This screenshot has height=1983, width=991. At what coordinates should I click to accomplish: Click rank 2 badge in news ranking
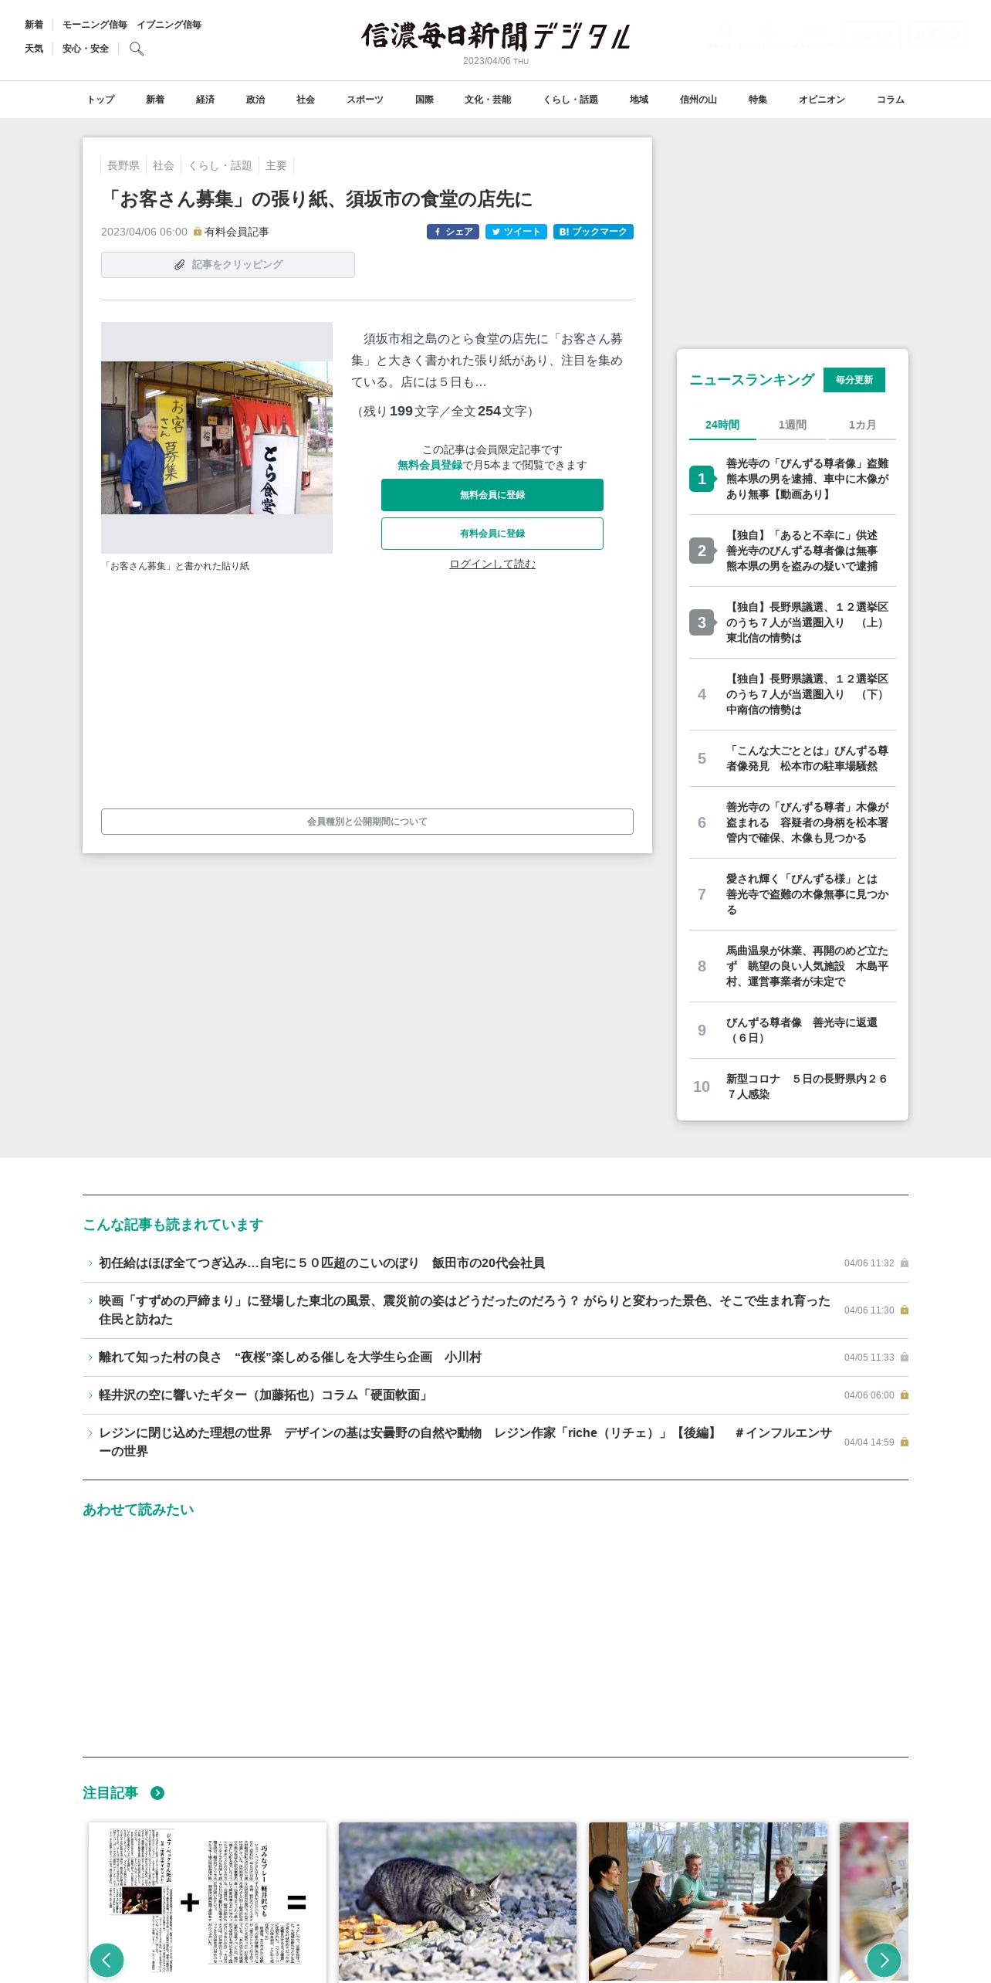[x=702, y=551]
